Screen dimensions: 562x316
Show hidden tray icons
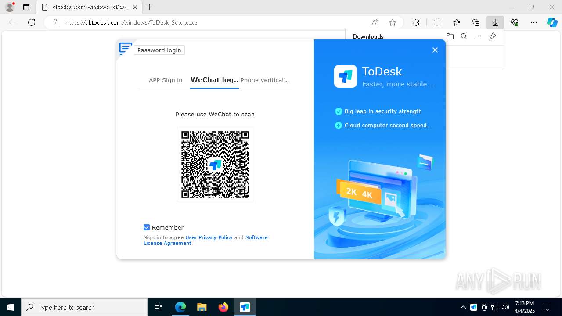pos(463,307)
